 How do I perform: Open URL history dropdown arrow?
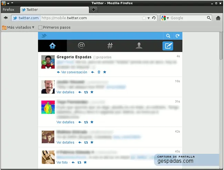click(x=149, y=18)
